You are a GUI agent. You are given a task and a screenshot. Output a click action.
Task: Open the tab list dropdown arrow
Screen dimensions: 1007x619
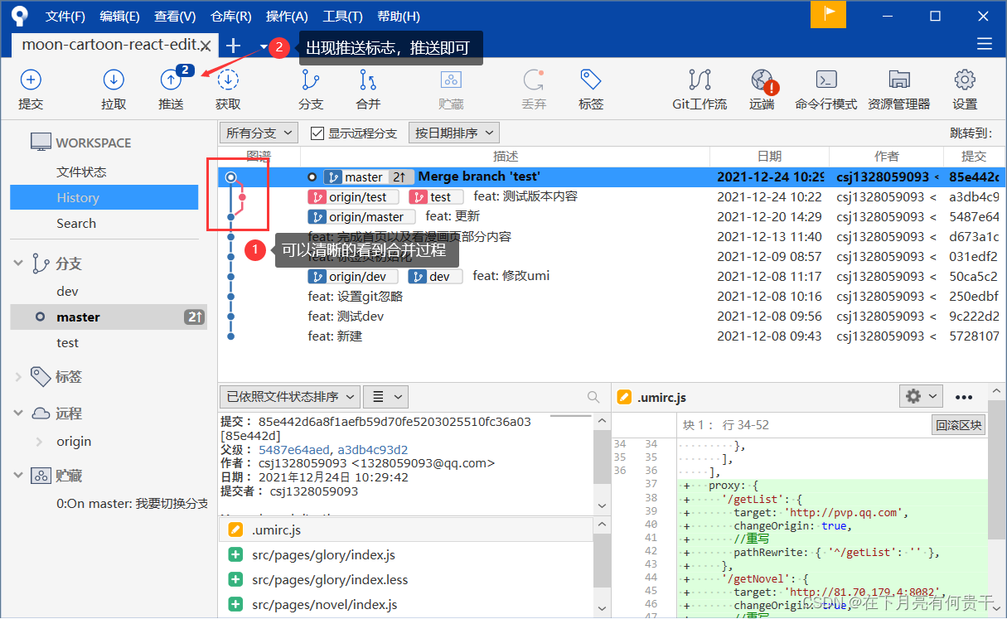264,46
